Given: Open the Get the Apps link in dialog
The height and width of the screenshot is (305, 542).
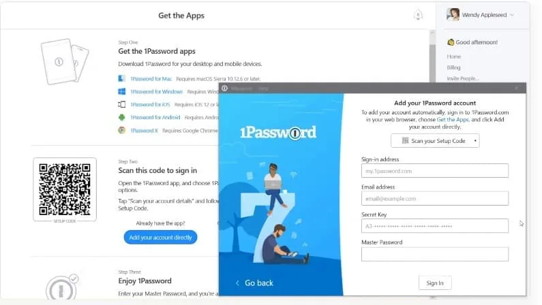Looking at the screenshot, I should click(x=453, y=120).
